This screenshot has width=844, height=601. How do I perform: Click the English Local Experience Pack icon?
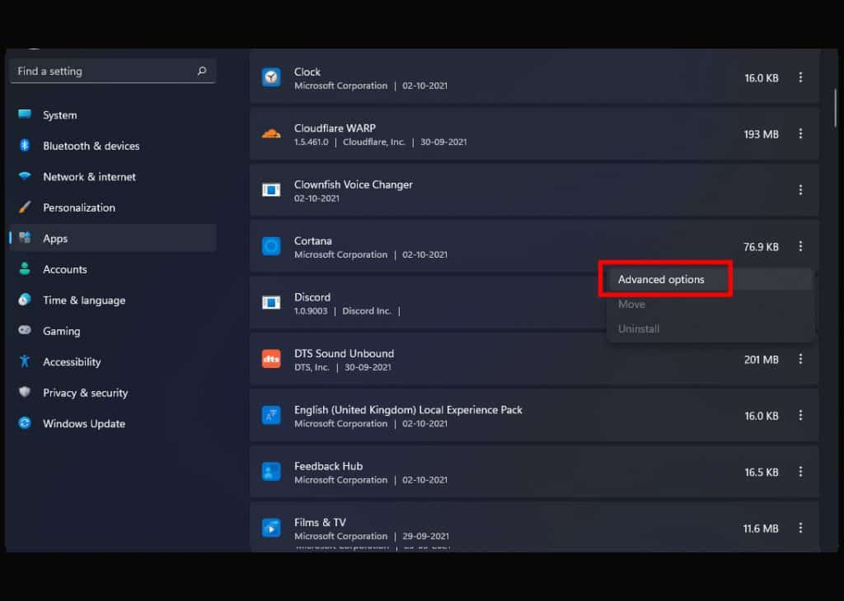click(270, 415)
